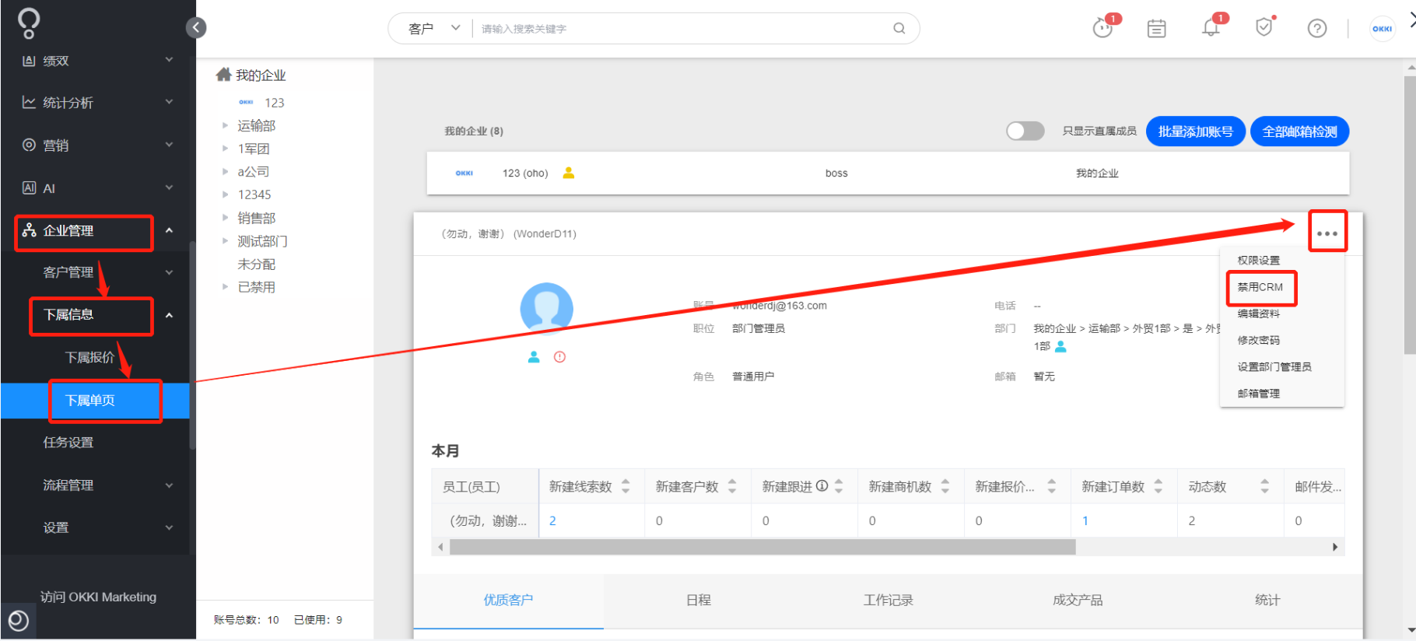Select 设置部门管理员 from the menu
The height and width of the screenshot is (641, 1416).
coord(1274,366)
